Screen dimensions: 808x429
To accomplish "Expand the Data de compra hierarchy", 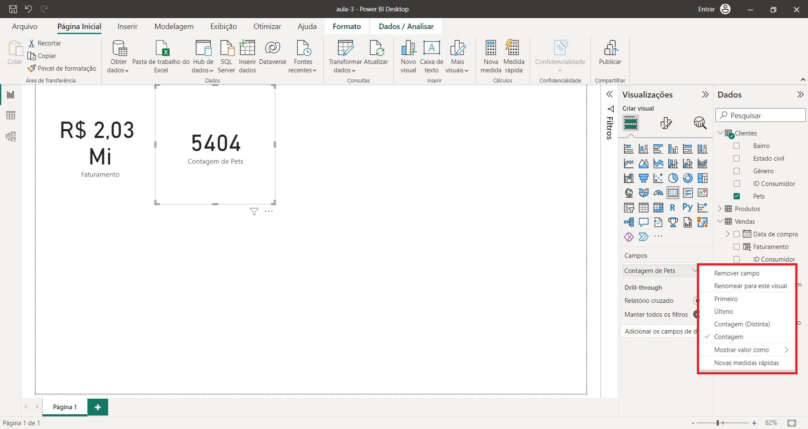I will coord(728,234).
